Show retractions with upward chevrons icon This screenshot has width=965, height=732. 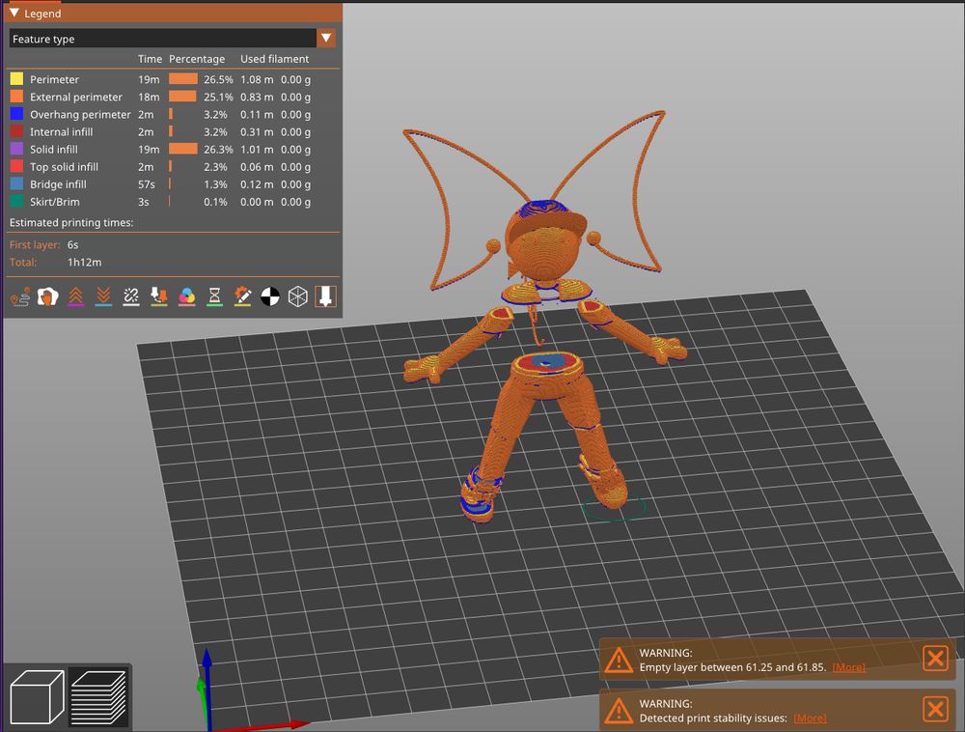(75, 296)
